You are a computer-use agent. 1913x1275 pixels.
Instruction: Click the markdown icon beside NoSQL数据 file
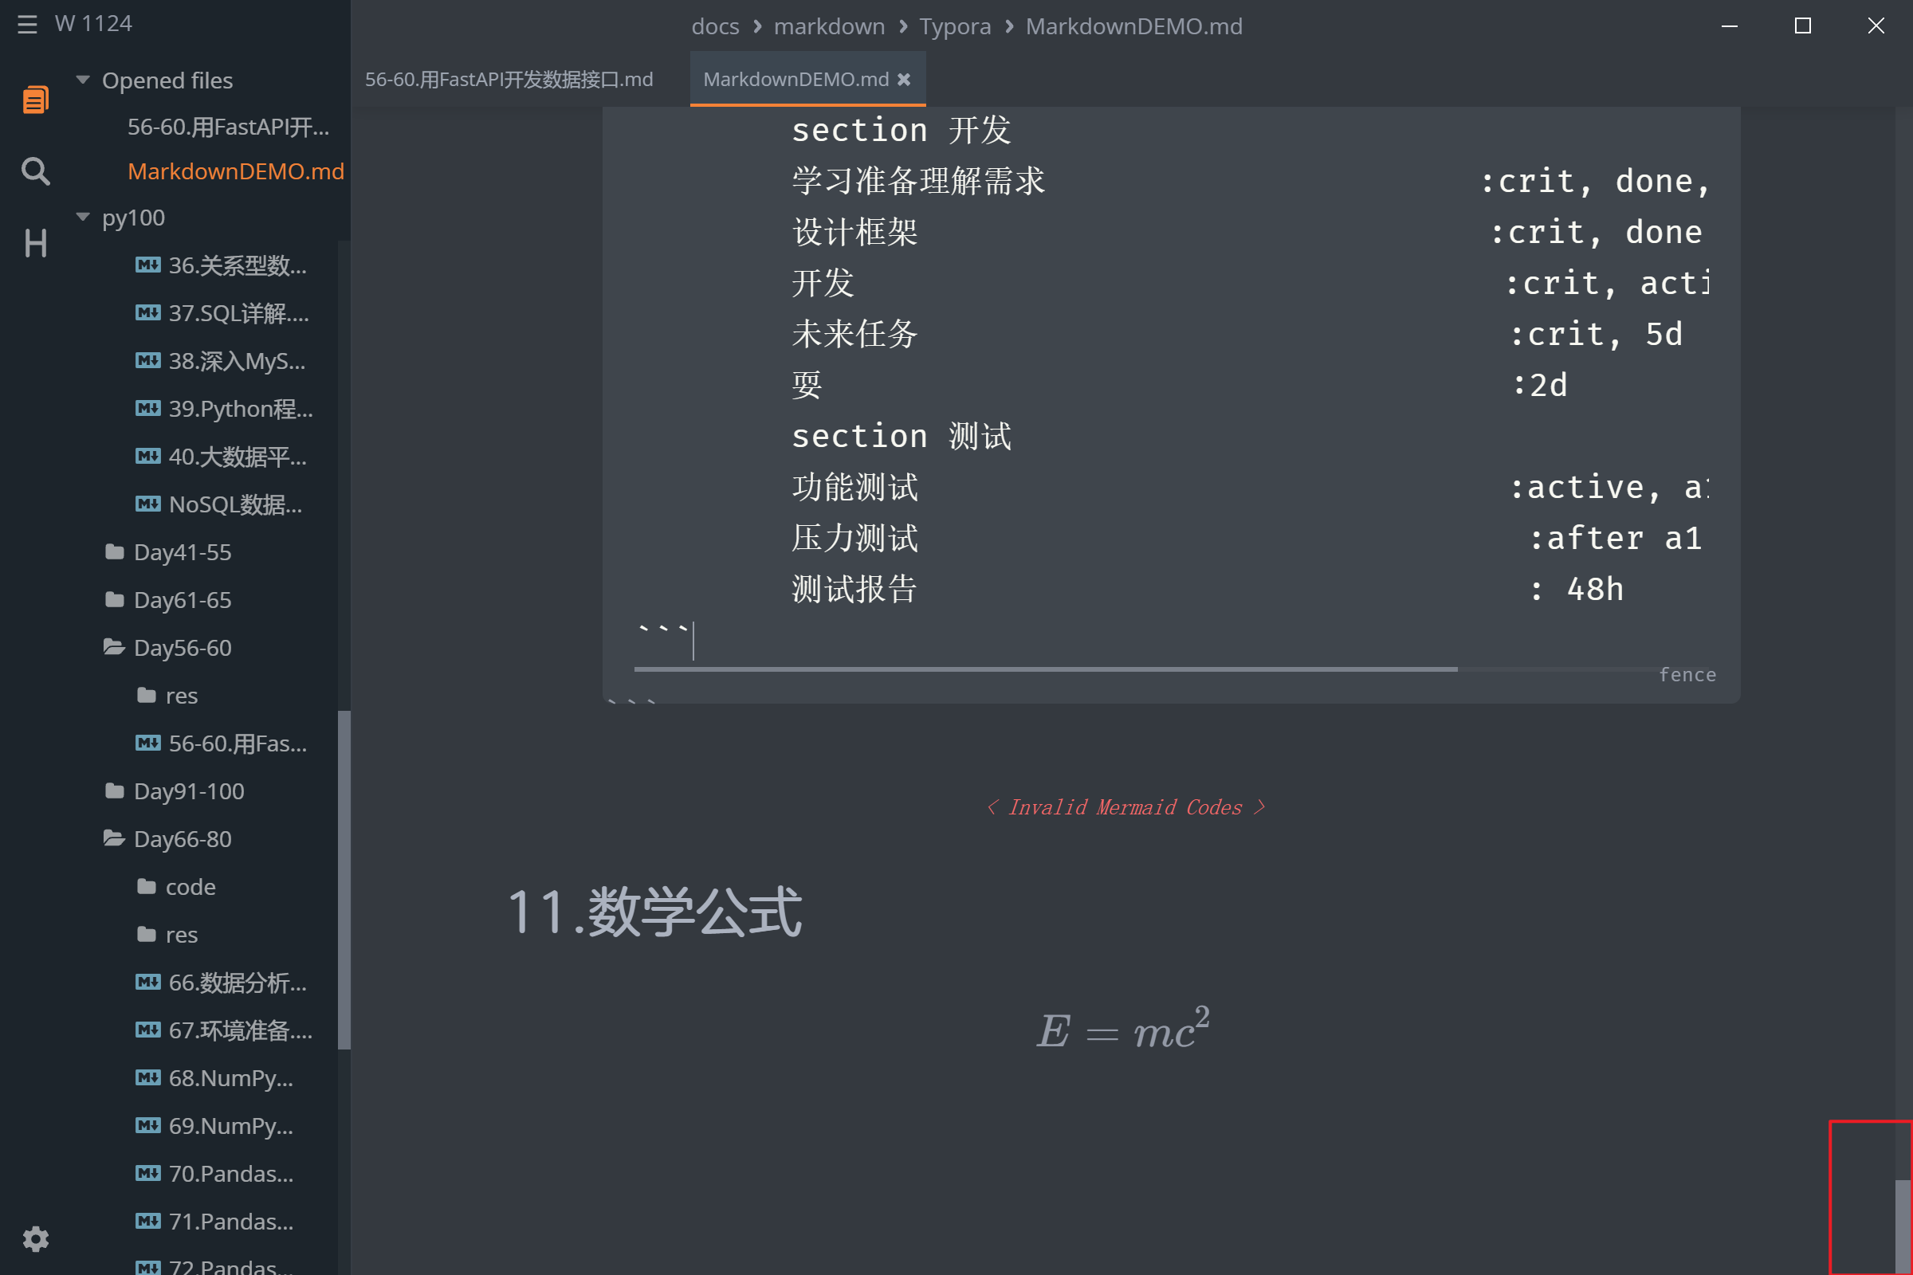pos(148,504)
